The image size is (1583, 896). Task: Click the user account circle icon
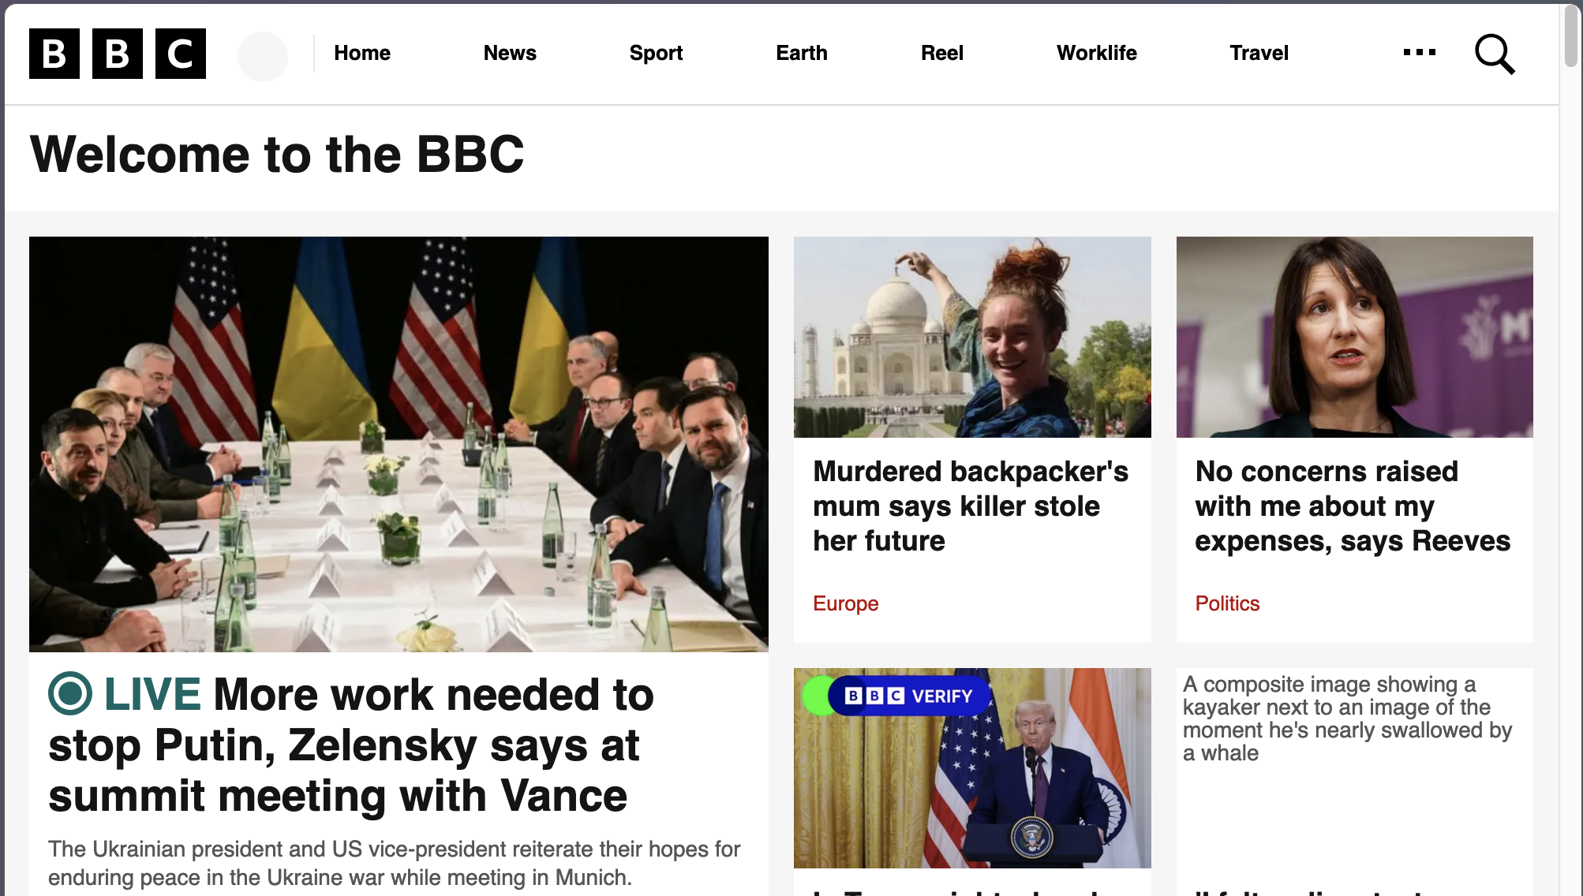[261, 52]
